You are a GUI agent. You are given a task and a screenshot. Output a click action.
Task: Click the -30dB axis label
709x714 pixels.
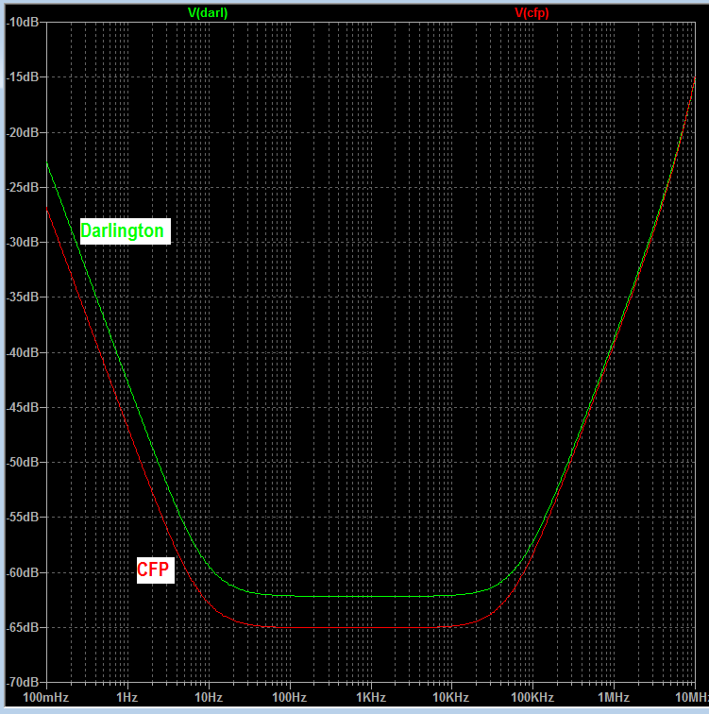click(x=23, y=242)
